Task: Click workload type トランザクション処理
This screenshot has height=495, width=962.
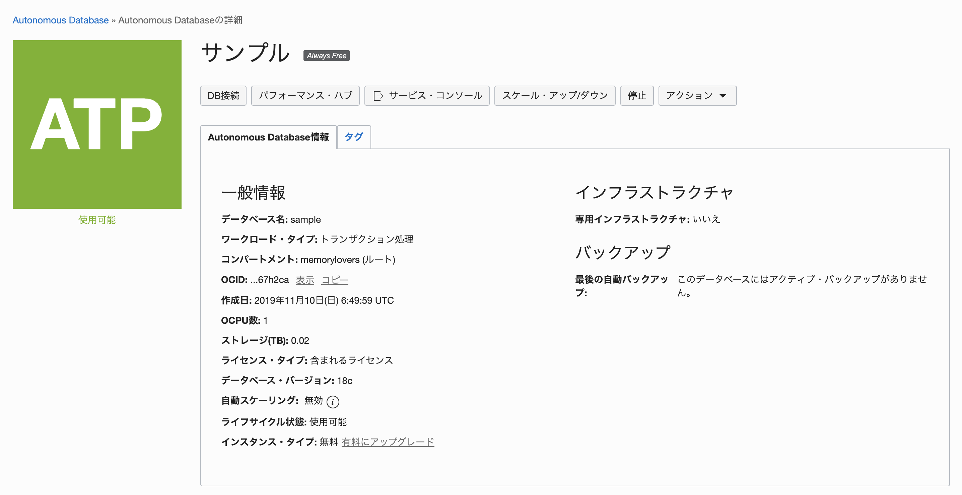Action: (x=367, y=239)
